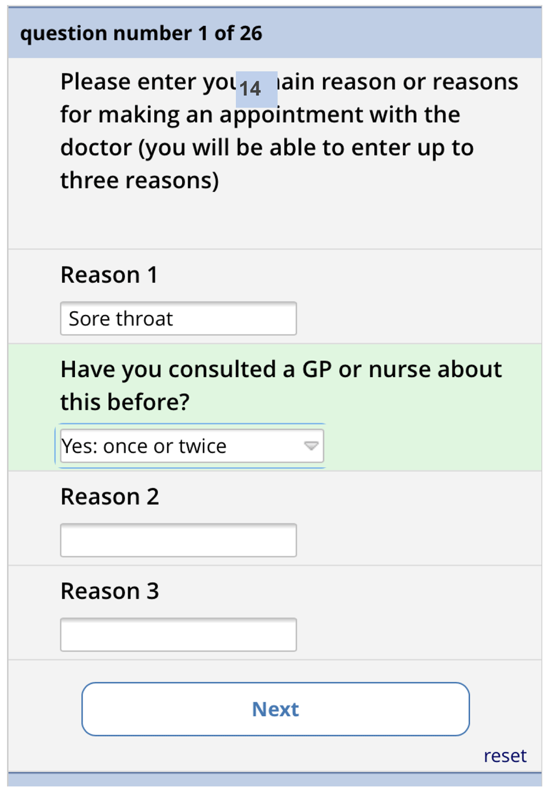Click the "14" badge in the question text
Viewport: 547px width, 793px height.
(256, 89)
